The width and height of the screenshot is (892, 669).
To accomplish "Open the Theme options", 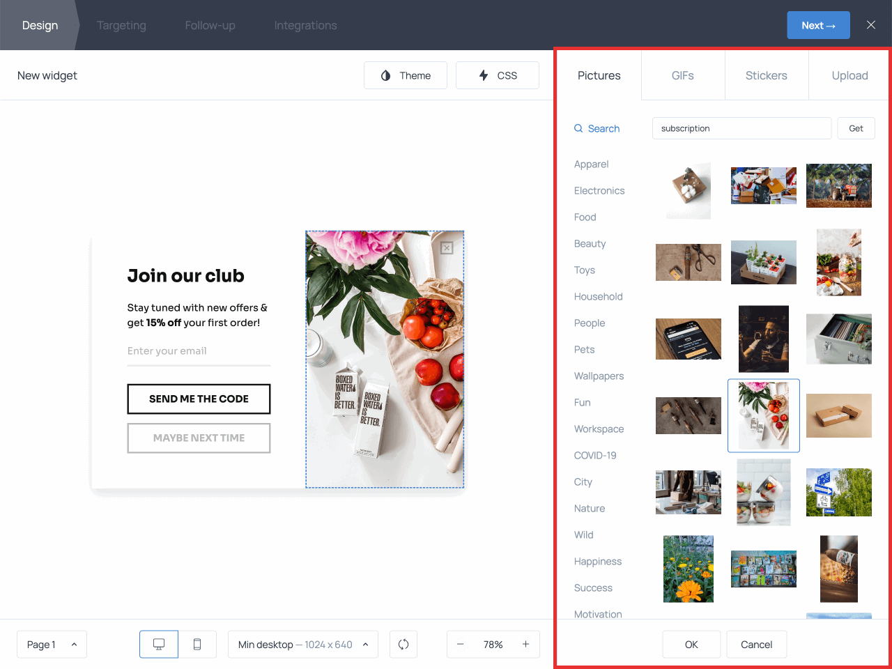I will 406,75.
